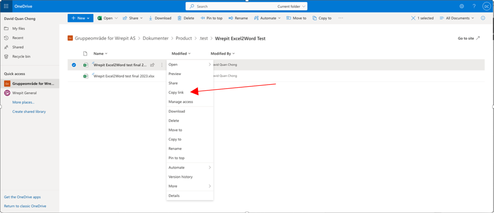Open file Wrepit Excel2Word test final 2023.xlsx
494x213 pixels.
[x=124, y=76]
